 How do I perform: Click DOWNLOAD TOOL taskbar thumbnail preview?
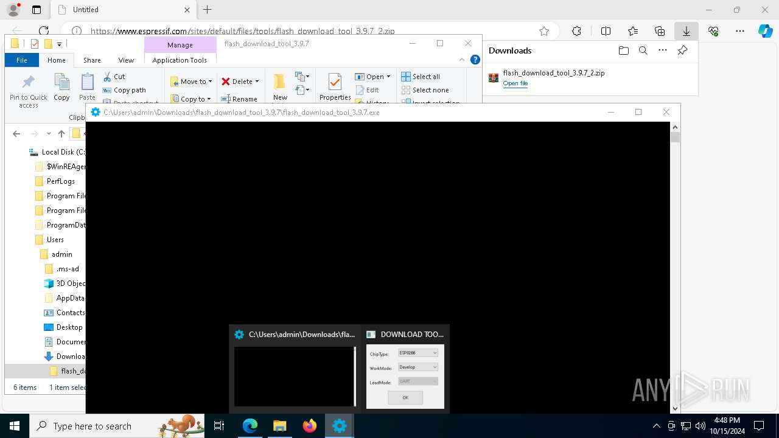click(x=405, y=369)
